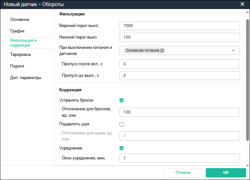Remove the Основное питание chip tag
Screen dimensions: 250x180
click(162, 50)
